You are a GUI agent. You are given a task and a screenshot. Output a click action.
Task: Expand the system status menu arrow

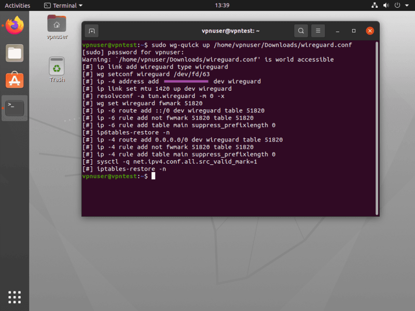[x=406, y=6]
